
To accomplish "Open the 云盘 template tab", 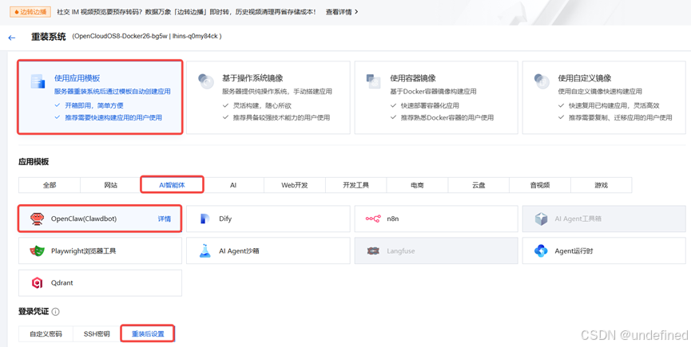I will click(479, 185).
